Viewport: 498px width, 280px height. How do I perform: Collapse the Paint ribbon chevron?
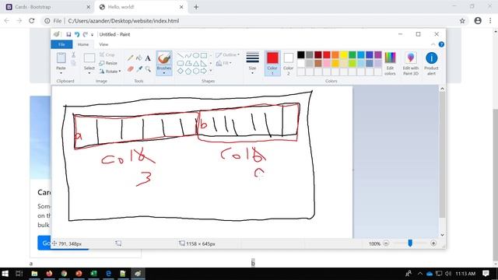[x=433, y=44]
